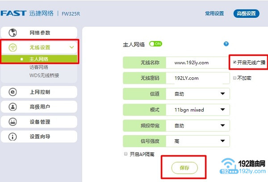Click the blue help question mark icon
The image size is (268, 182).
click(226, 44)
